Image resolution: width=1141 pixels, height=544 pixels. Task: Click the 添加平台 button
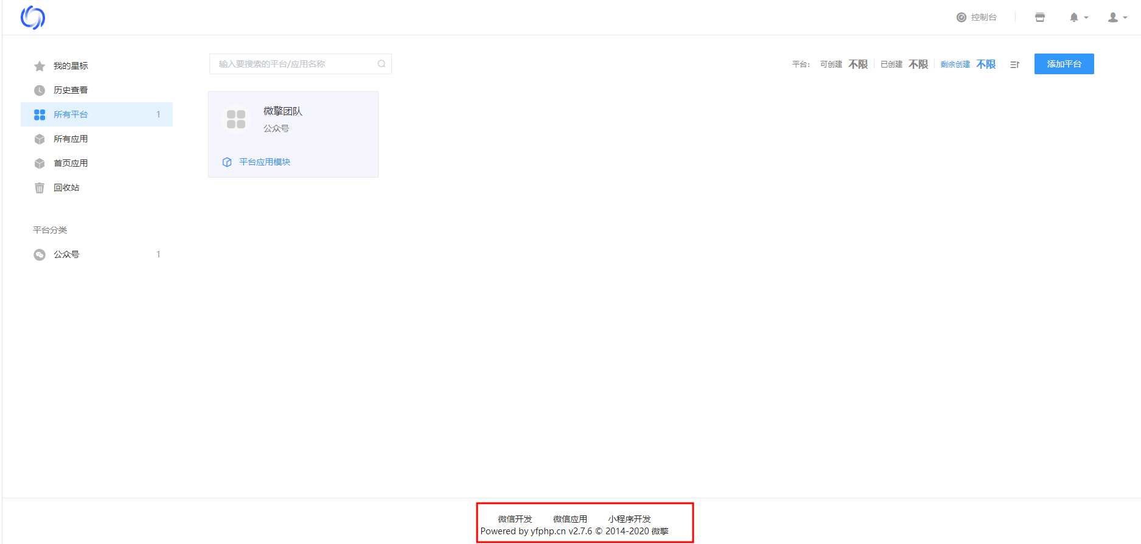(x=1064, y=64)
